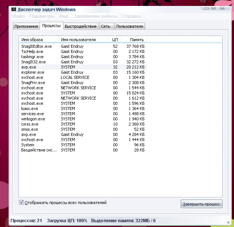Screen dimensions: 234x227
Task: Click the Task Manager title bar icon
Action: click(x=14, y=9)
